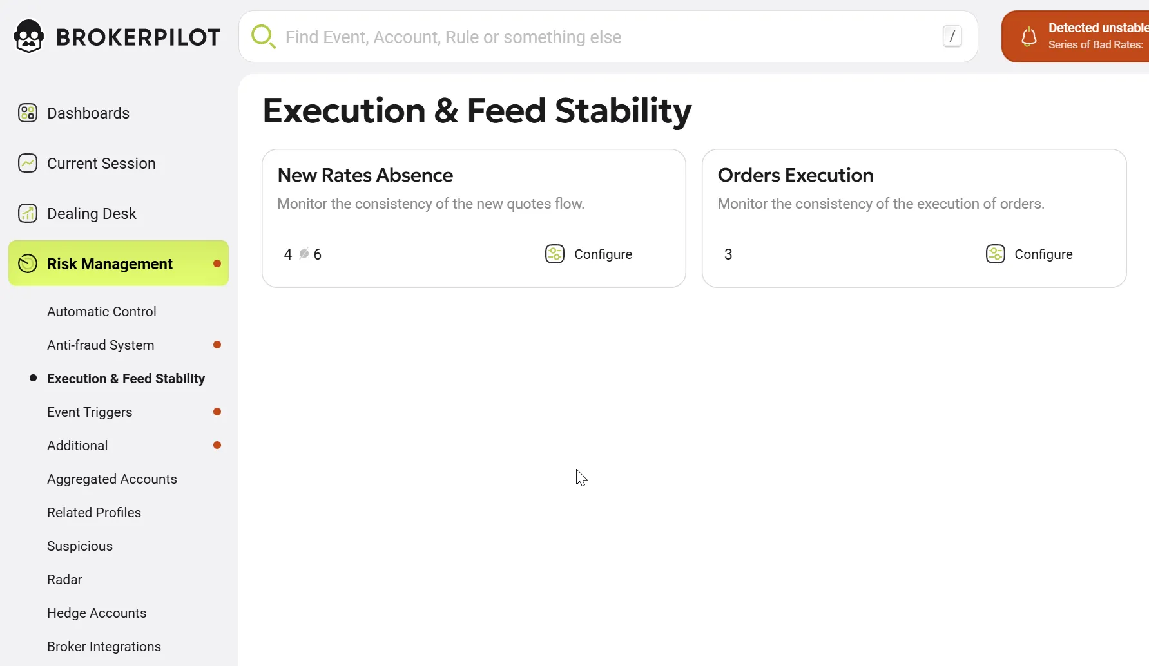
Task: Click the notification bell icon
Action: [x=1029, y=37]
